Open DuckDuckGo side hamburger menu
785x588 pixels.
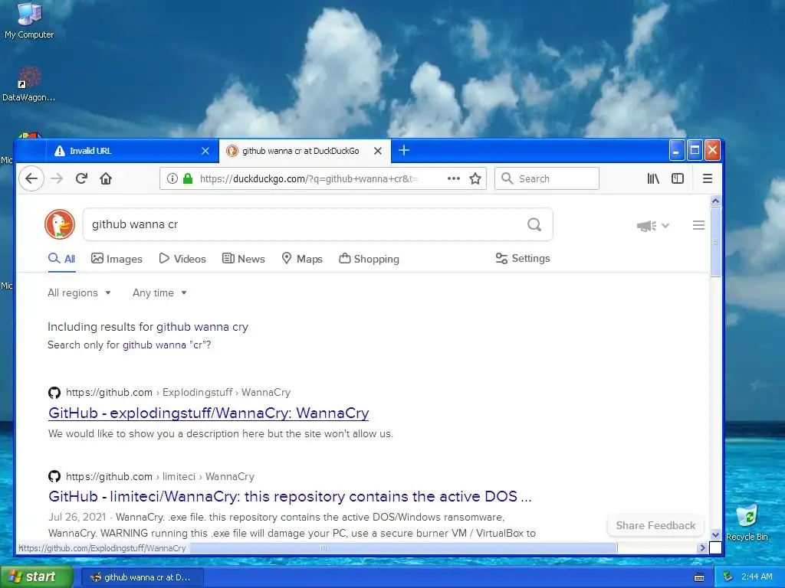coord(699,226)
